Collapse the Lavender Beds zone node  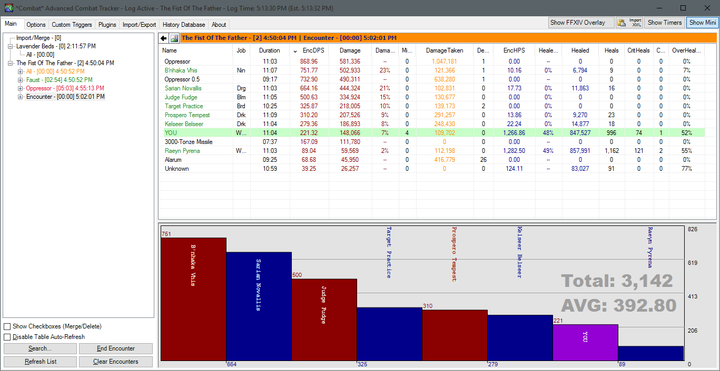(x=11, y=46)
